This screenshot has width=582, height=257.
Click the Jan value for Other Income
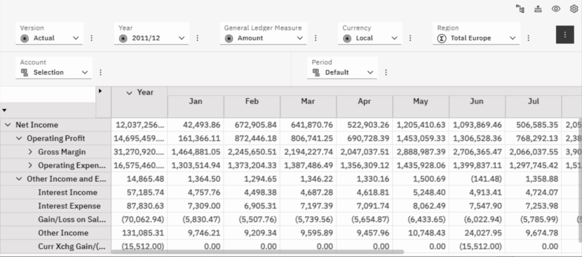(195, 233)
